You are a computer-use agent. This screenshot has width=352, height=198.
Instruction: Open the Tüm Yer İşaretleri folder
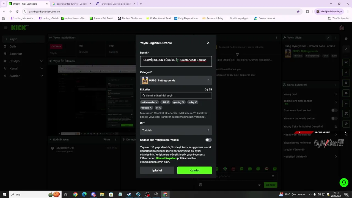(x=339, y=18)
